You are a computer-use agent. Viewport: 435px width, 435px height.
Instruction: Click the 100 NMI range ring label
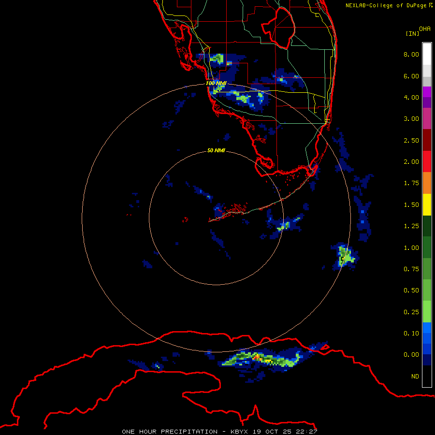coord(216,83)
